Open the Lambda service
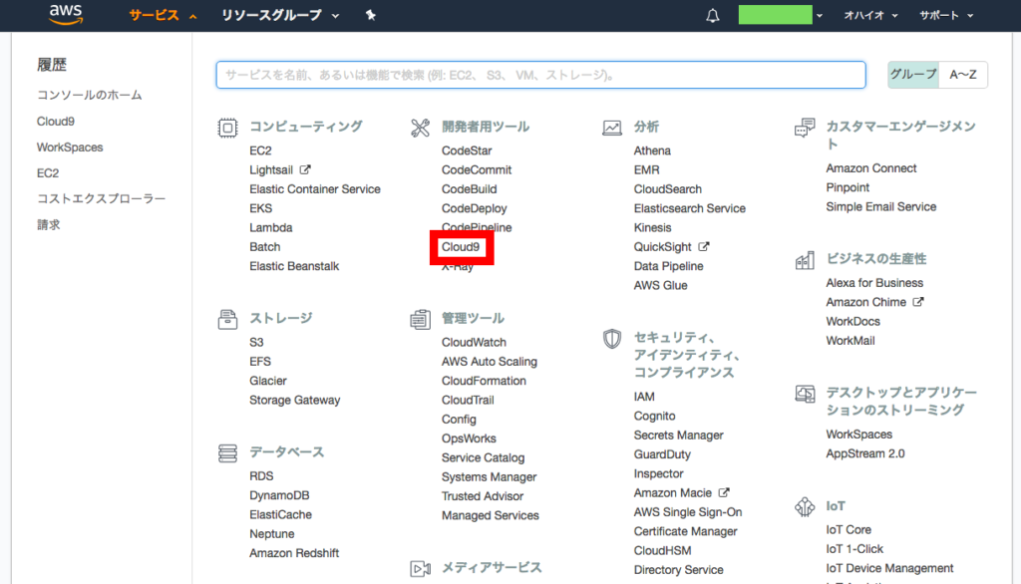This screenshot has width=1021, height=584. click(x=271, y=228)
